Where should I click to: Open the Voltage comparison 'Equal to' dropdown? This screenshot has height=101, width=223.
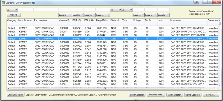(x=138, y=15)
